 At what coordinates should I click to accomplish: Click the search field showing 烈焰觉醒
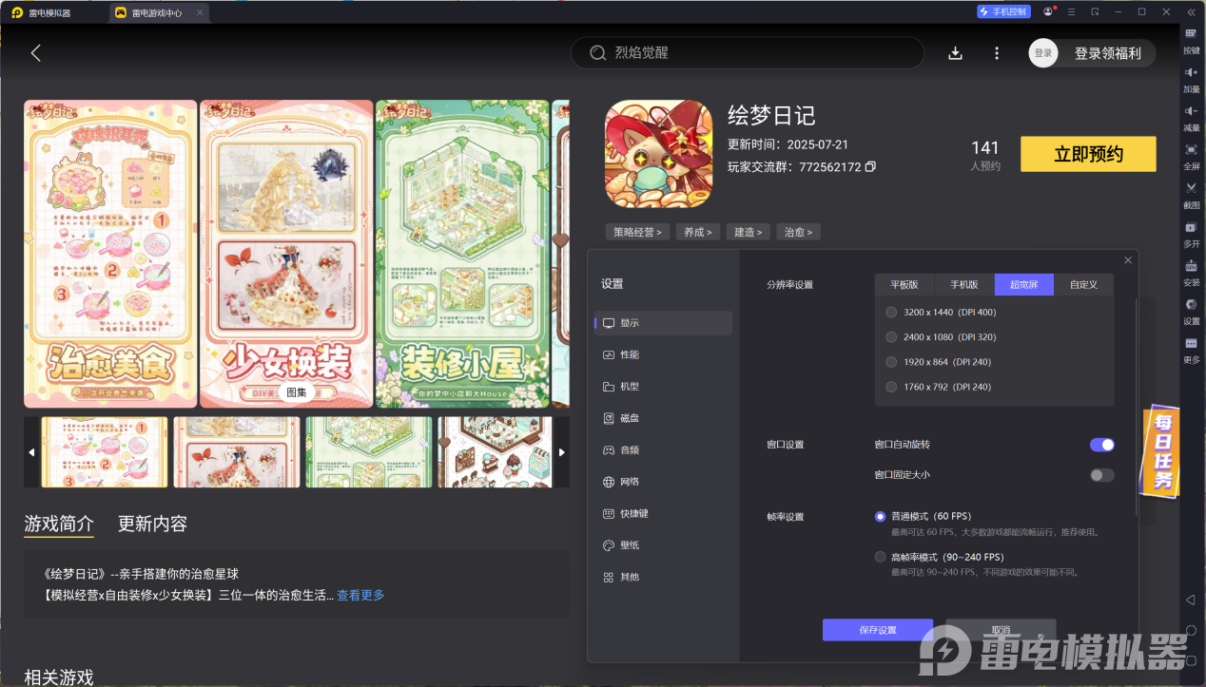[747, 53]
